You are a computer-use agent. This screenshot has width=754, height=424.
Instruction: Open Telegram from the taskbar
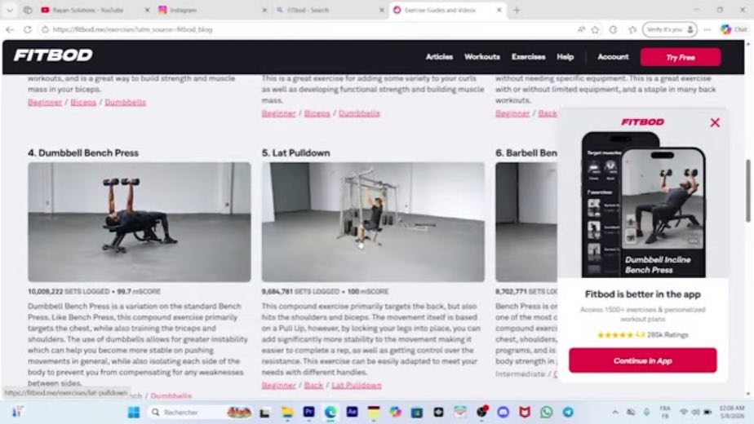pos(568,412)
